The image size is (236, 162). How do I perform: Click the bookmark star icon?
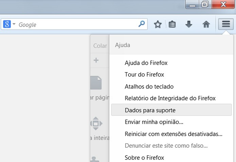(x=158, y=24)
